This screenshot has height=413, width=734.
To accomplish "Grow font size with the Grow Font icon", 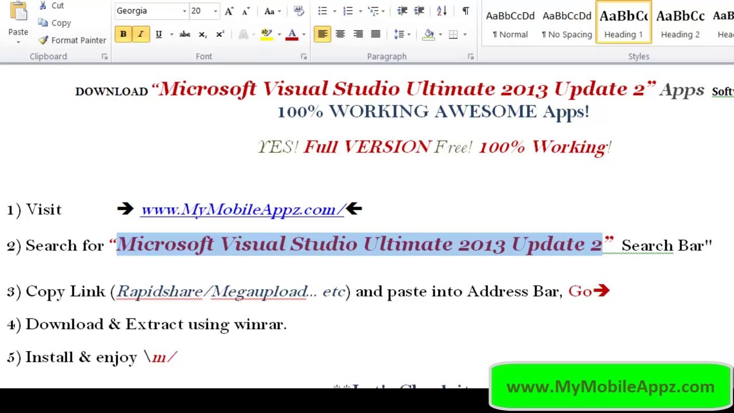I will [229, 11].
